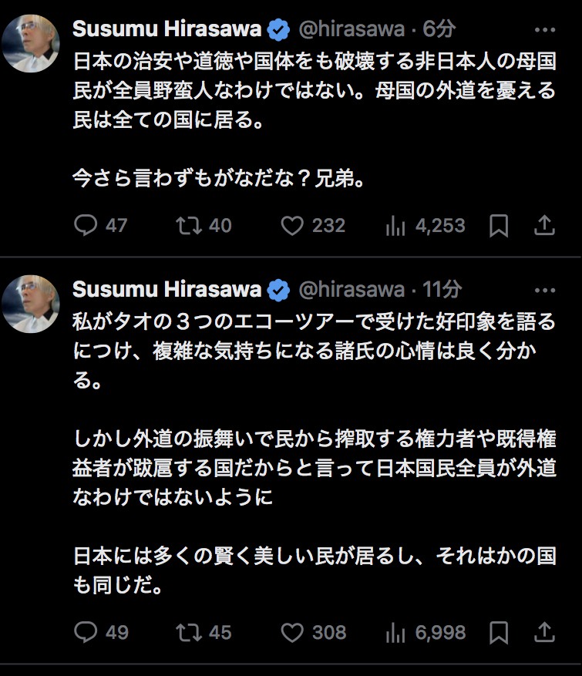Reply to the 6分 tweet
582x676 pixels.
[x=85, y=225]
